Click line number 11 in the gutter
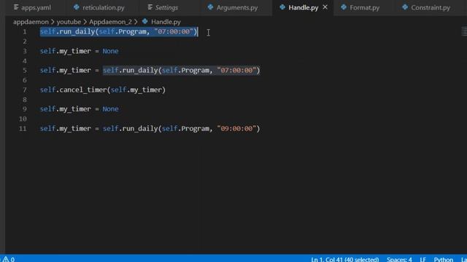467x262 pixels. tap(23, 129)
